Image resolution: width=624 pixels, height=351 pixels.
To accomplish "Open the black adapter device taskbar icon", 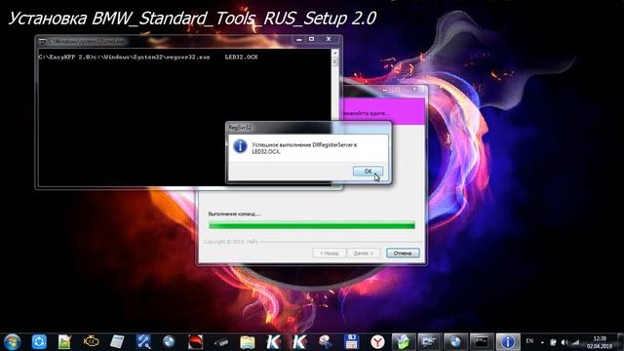I will point(221,342).
